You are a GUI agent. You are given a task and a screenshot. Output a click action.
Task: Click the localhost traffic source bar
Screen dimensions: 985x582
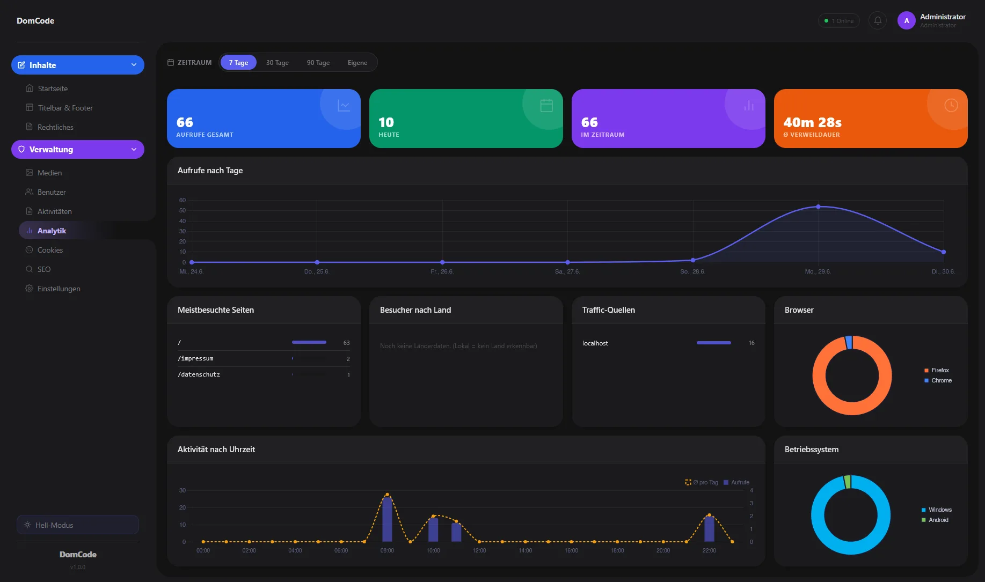click(x=714, y=343)
